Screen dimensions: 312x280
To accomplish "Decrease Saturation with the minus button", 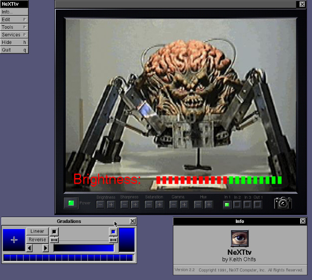I will [x=149, y=205].
